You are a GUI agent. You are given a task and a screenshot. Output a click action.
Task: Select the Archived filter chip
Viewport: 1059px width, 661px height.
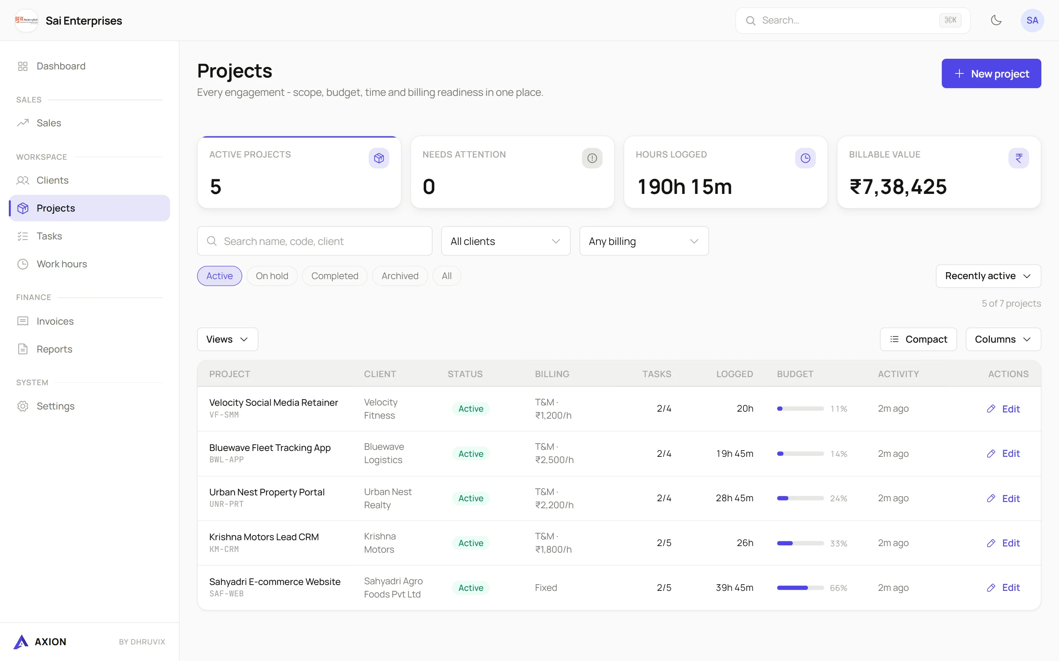(x=400, y=276)
